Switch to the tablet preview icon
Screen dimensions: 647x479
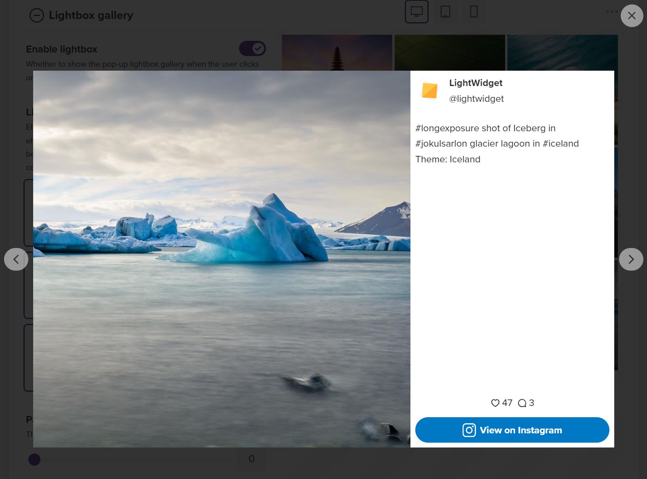(x=445, y=12)
